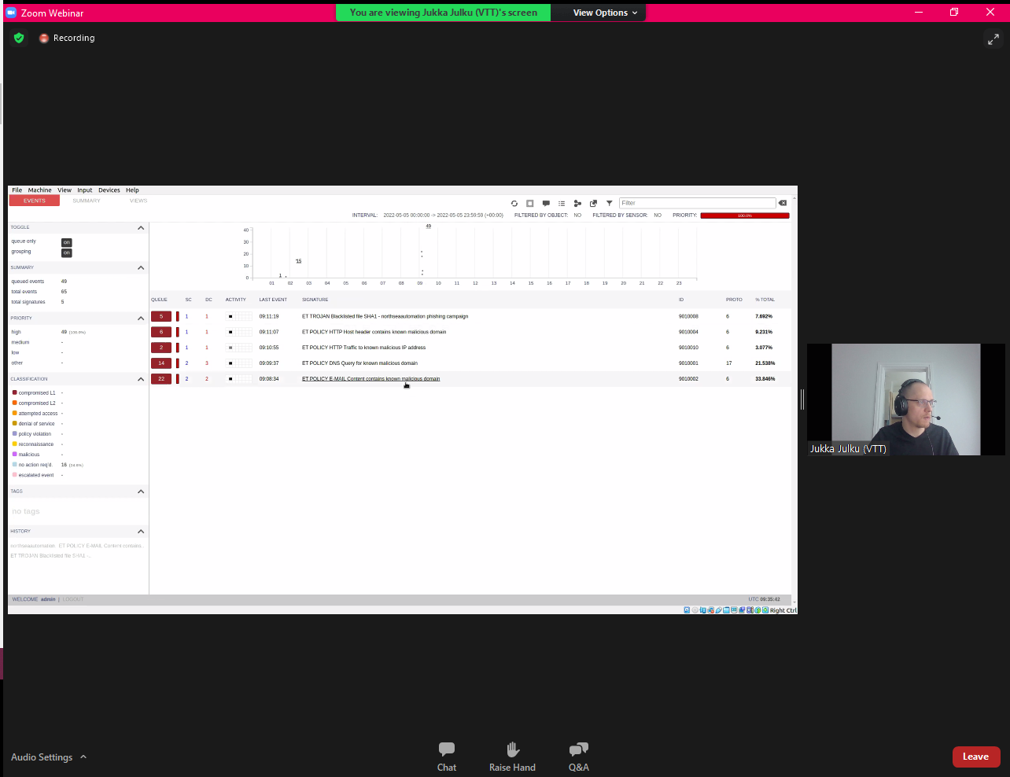Open the Zoom Q&A panel
Screen dimensions: 1010x777
578,757
